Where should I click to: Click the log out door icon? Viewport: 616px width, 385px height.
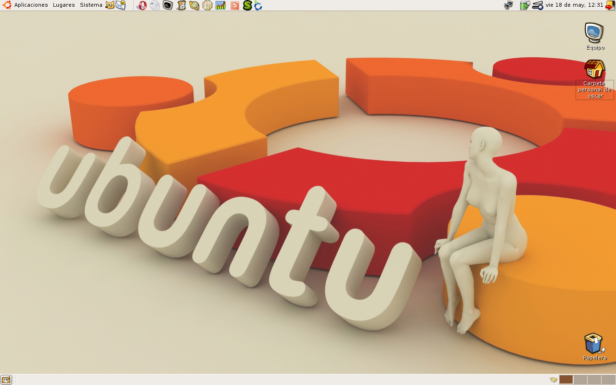point(610,5)
